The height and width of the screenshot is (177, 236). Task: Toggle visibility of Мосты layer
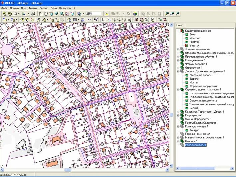187,82
